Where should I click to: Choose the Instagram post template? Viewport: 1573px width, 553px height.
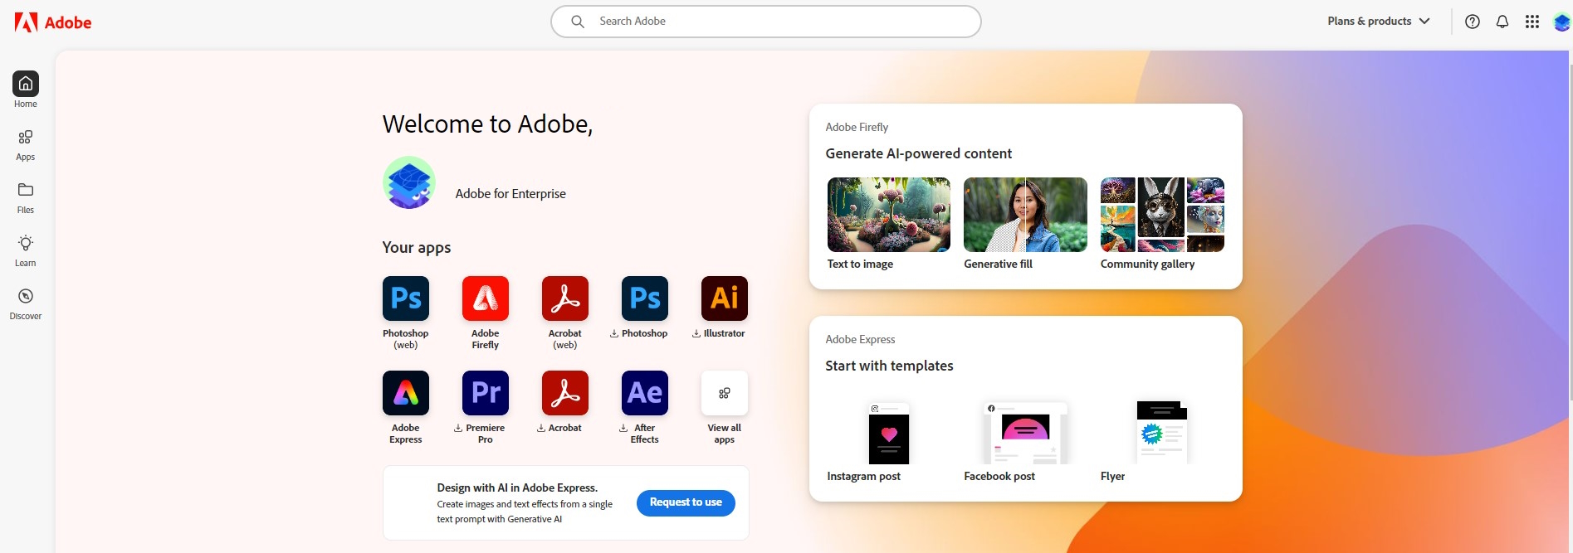(x=889, y=433)
